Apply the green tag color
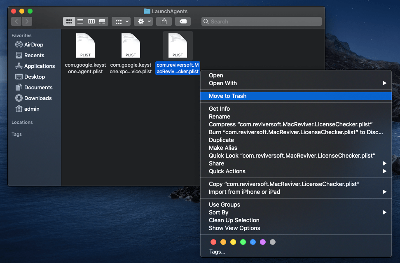The width and height of the screenshot is (400, 263). (x=243, y=242)
